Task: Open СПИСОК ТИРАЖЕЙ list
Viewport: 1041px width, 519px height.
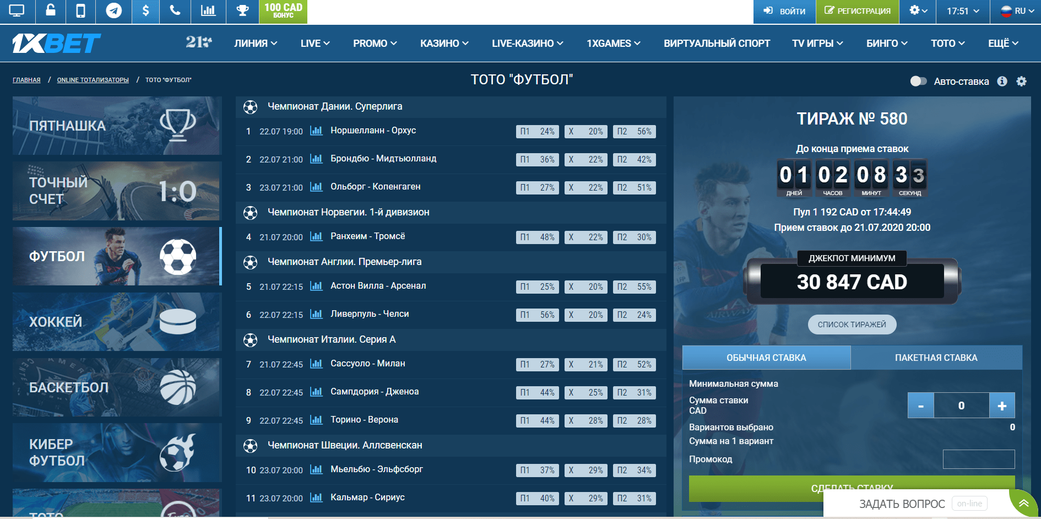Action: [852, 325]
